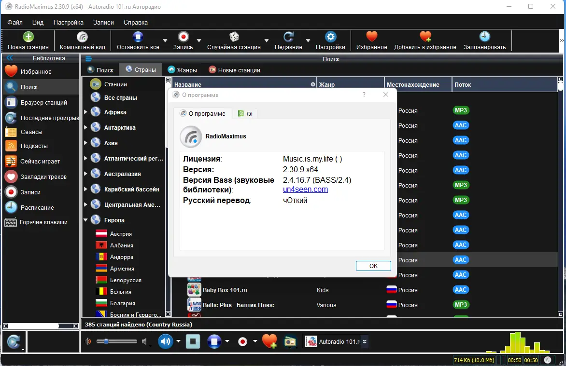Expand the stream selector beside Autoradio 101.ru
Image resolution: width=566 pixels, height=366 pixels.
pyautogui.click(x=365, y=341)
